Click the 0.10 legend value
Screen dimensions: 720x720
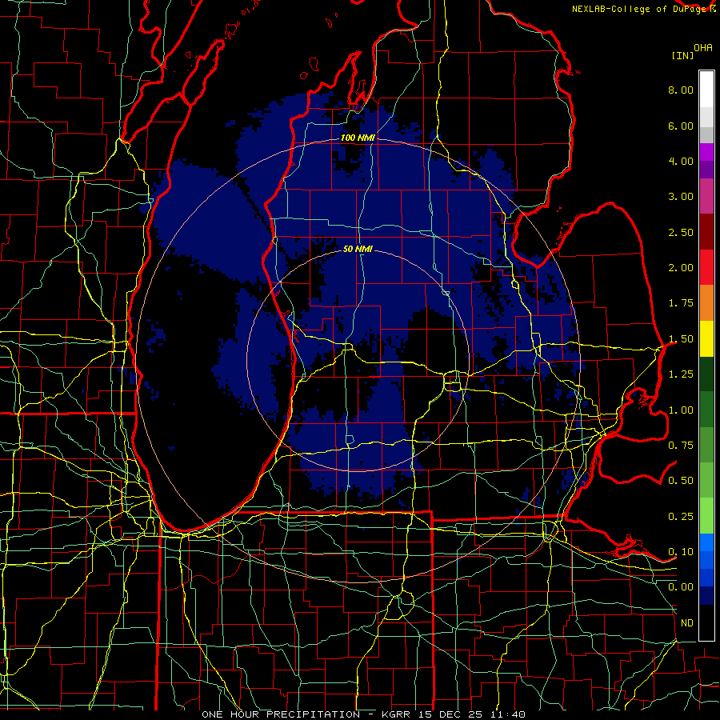pyautogui.click(x=681, y=552)
